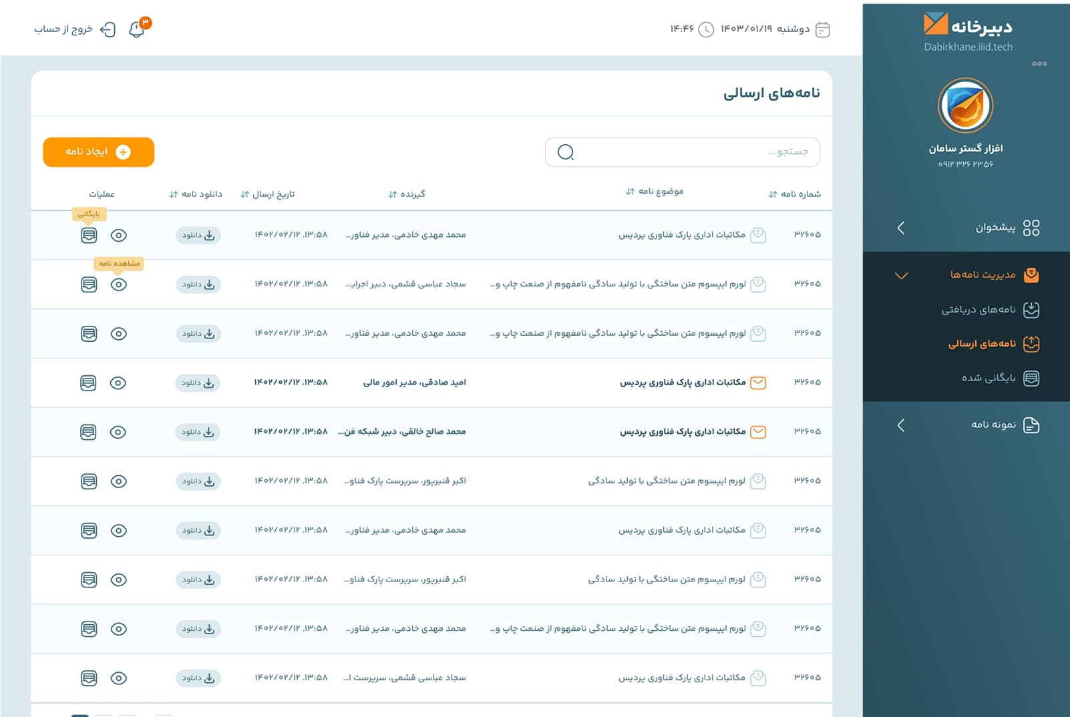View the letter to امید صادقی
Image resolution: width=1070 pixels, height=717 pixels.
118,383
